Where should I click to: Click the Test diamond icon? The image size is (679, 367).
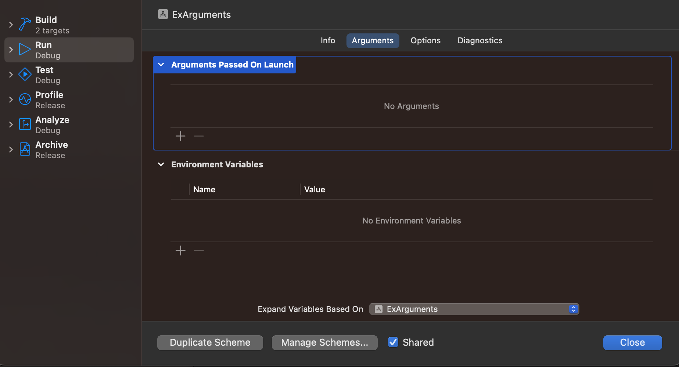click(x=25, y=75)
